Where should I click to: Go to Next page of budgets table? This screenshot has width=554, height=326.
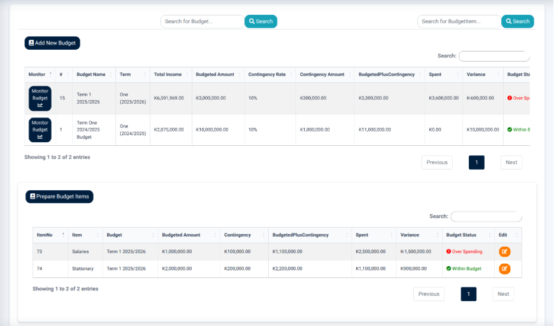click(511, 162)
